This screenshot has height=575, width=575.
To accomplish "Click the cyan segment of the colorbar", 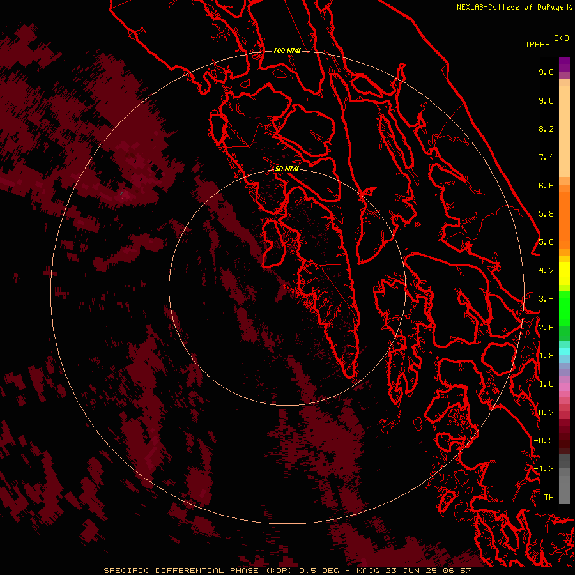I will click(564, 351).
